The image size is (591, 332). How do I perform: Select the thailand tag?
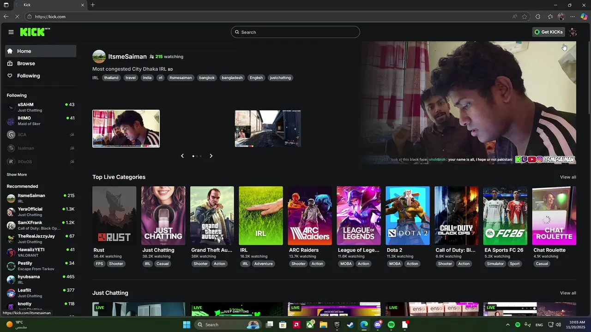(111, 77)
